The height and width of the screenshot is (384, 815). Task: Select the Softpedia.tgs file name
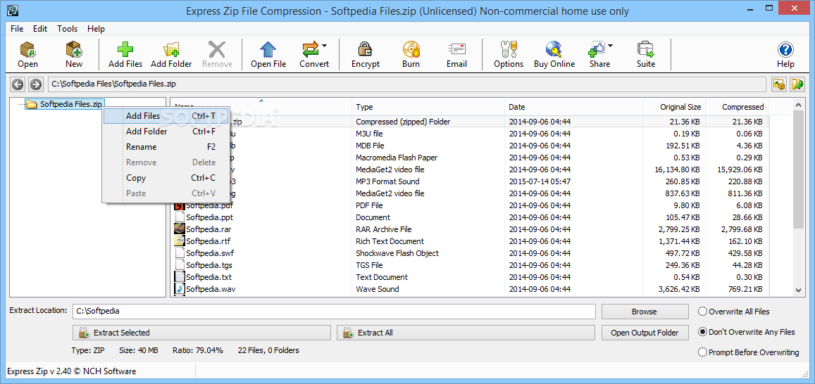click(x=209, y=265)
